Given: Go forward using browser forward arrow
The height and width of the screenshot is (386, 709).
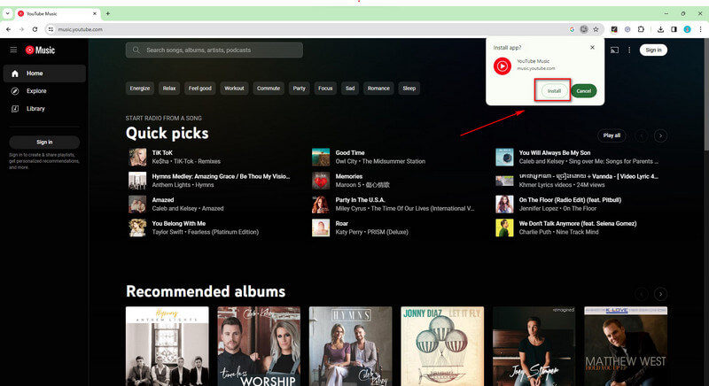Looking at the screenshot, I should click(21, 29).
